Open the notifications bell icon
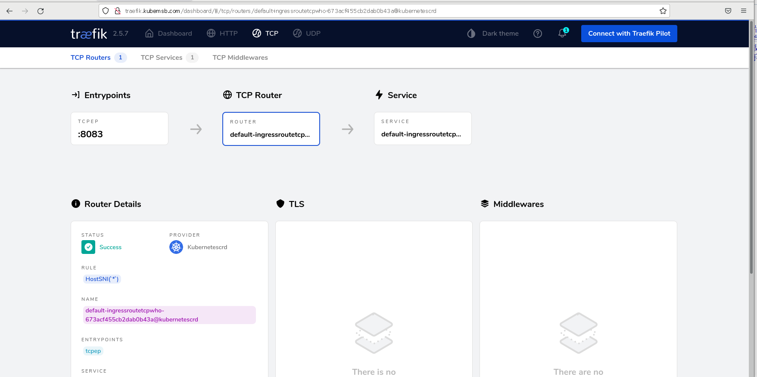757x377 pixels. [x=562, y=34]
